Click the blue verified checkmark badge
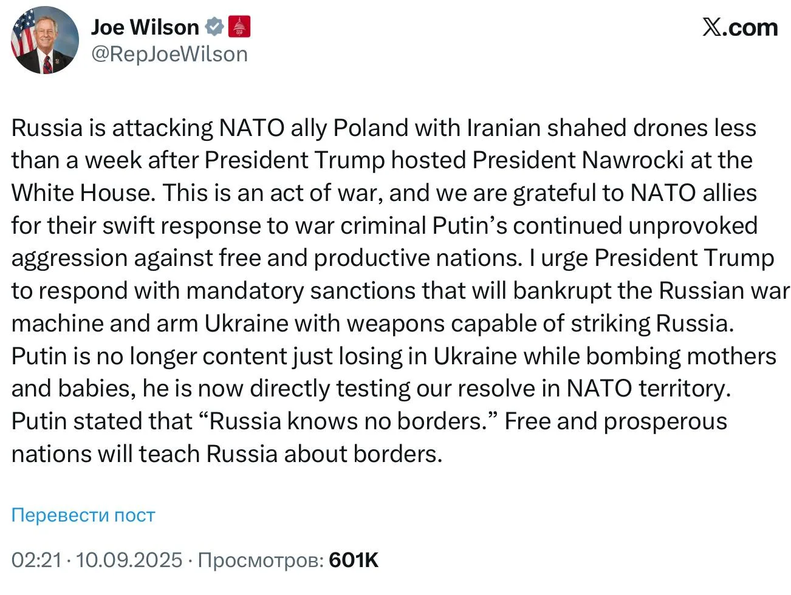The image size is (791, 595). (x=214, y=27)
